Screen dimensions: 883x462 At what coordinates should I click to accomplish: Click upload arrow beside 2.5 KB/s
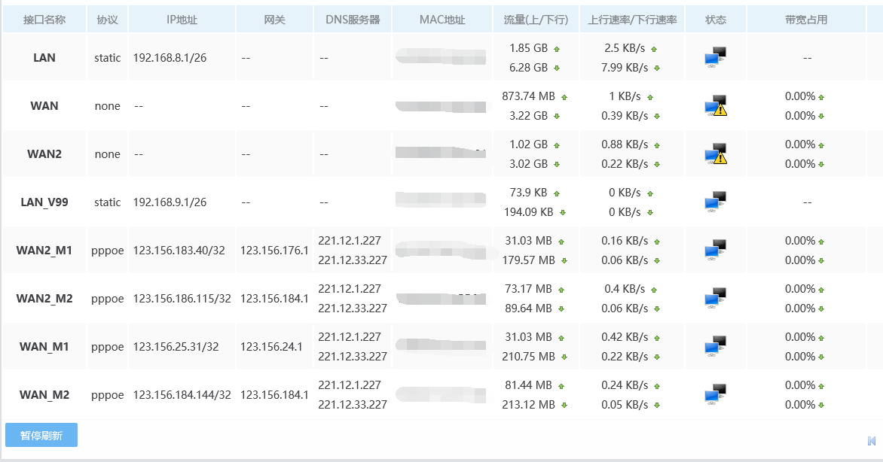pyautogui.click(x=654, y=50)
